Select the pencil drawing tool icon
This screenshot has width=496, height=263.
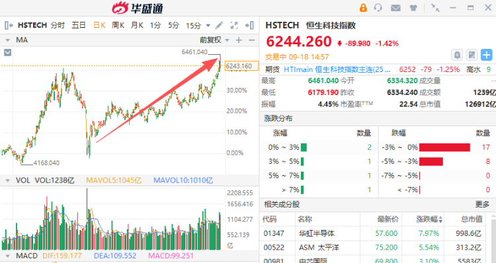(x=219, y=25)
